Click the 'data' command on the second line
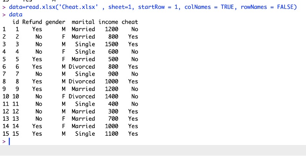Screen dimensions: 306x156 [x=15, y=14]
